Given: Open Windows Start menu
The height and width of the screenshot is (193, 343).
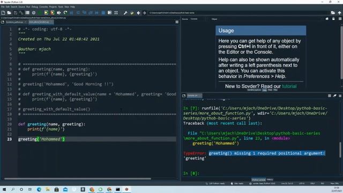Looking at the screenshot, I should (x=4, y=189).
